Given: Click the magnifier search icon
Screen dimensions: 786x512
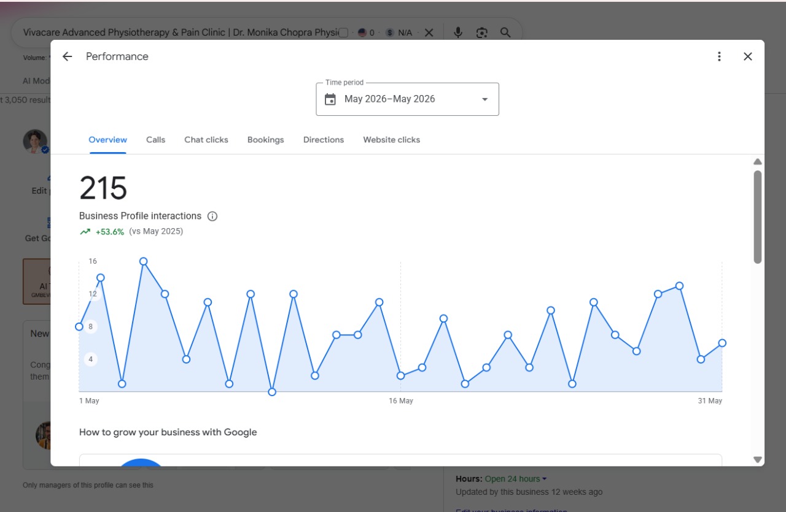Looking at the screenshot, I should pos(505,32).
